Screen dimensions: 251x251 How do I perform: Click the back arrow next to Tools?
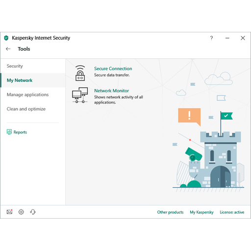point(8,49)
